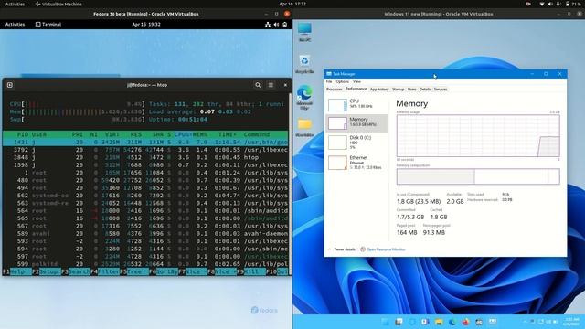Click the host screen recording indicator icon
This screenshot has height=329, width=585.
pyautogui.click(x=528, y=4)
